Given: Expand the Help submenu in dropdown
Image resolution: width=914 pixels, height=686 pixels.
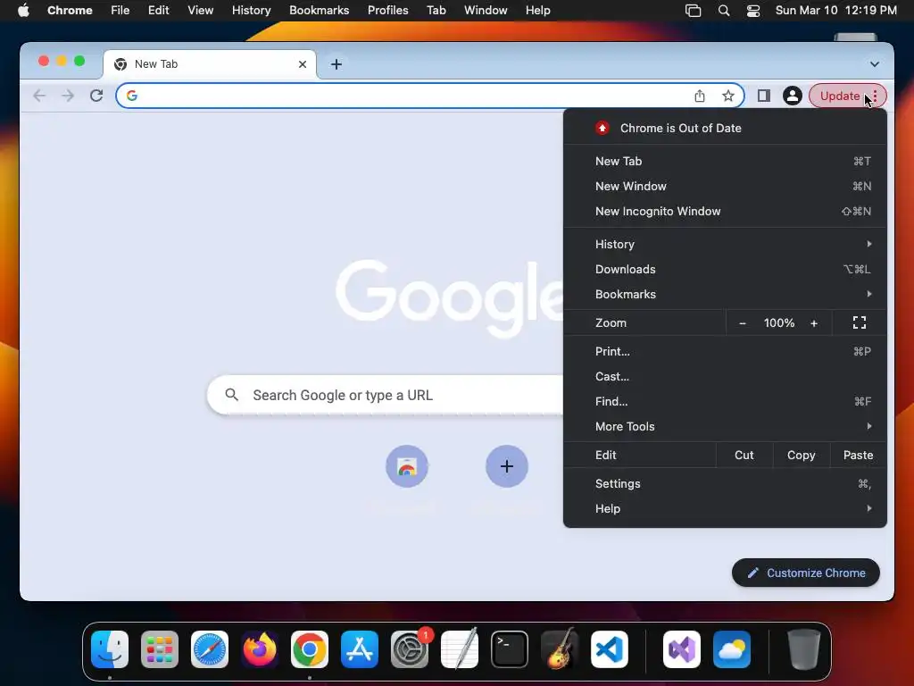Looking at the screenshot, I should coord(725,508).
